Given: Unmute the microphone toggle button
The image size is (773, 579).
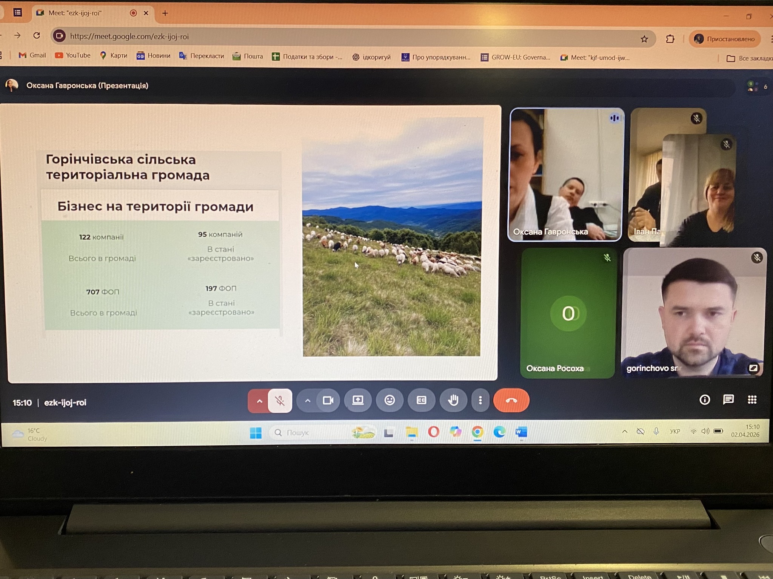Looking at the screenshot, I should (280, 401).
